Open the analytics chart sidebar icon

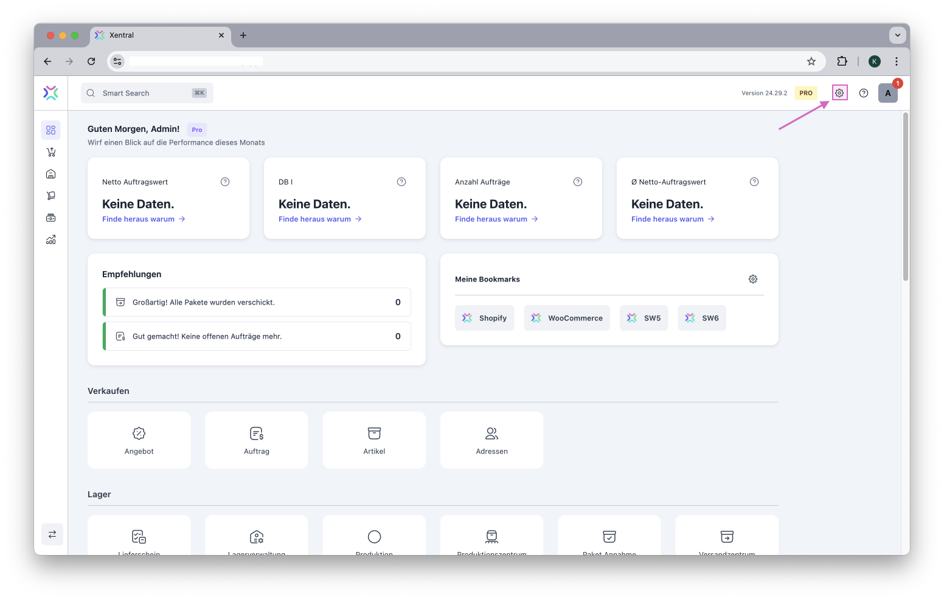[x=51, y=240]
